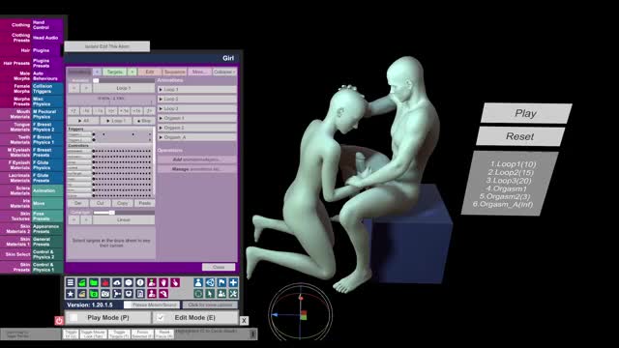Open the Collapse dropdown in timeline header
Image resolution: width=619 pixels, height=348 pixels.
click(x=224, y=72)
